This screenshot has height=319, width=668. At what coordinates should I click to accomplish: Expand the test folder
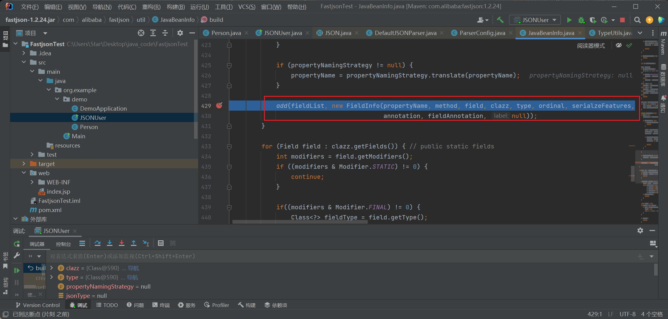tap(32, 155)
